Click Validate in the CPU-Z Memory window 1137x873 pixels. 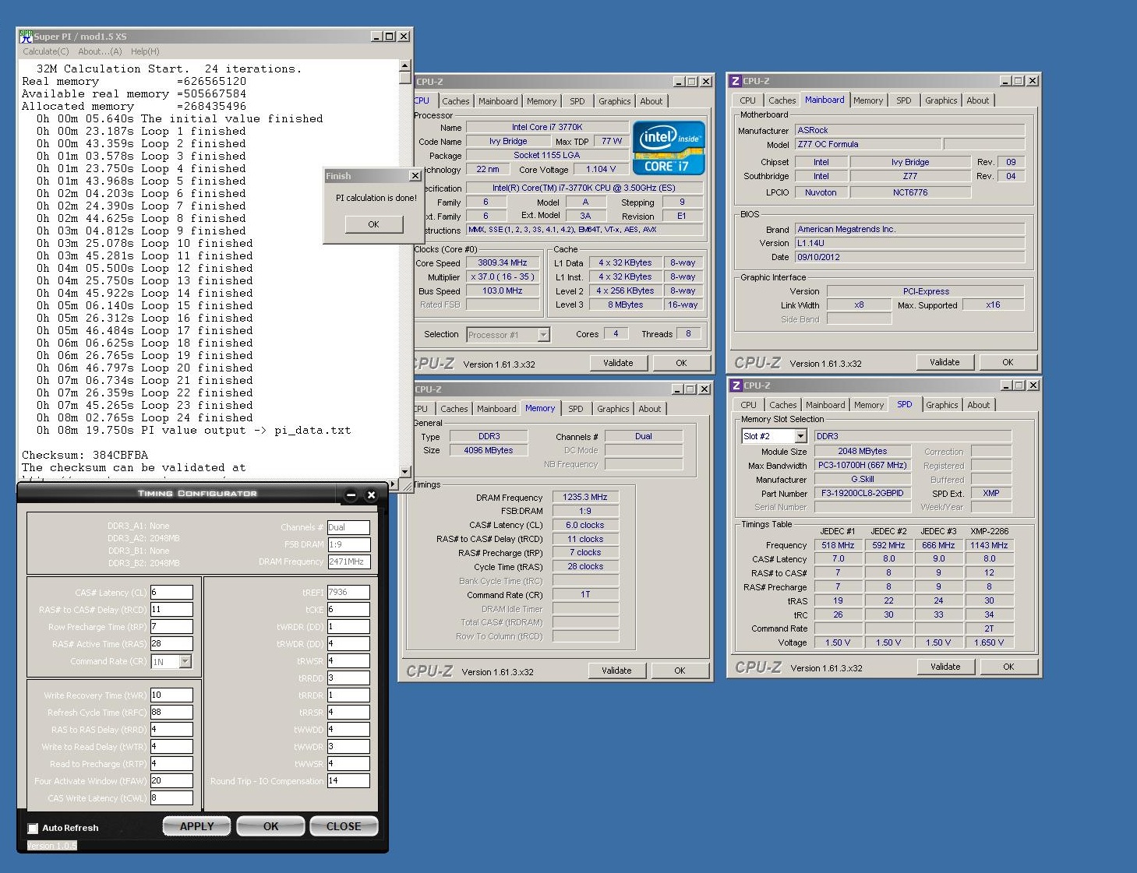click(616, 671)
